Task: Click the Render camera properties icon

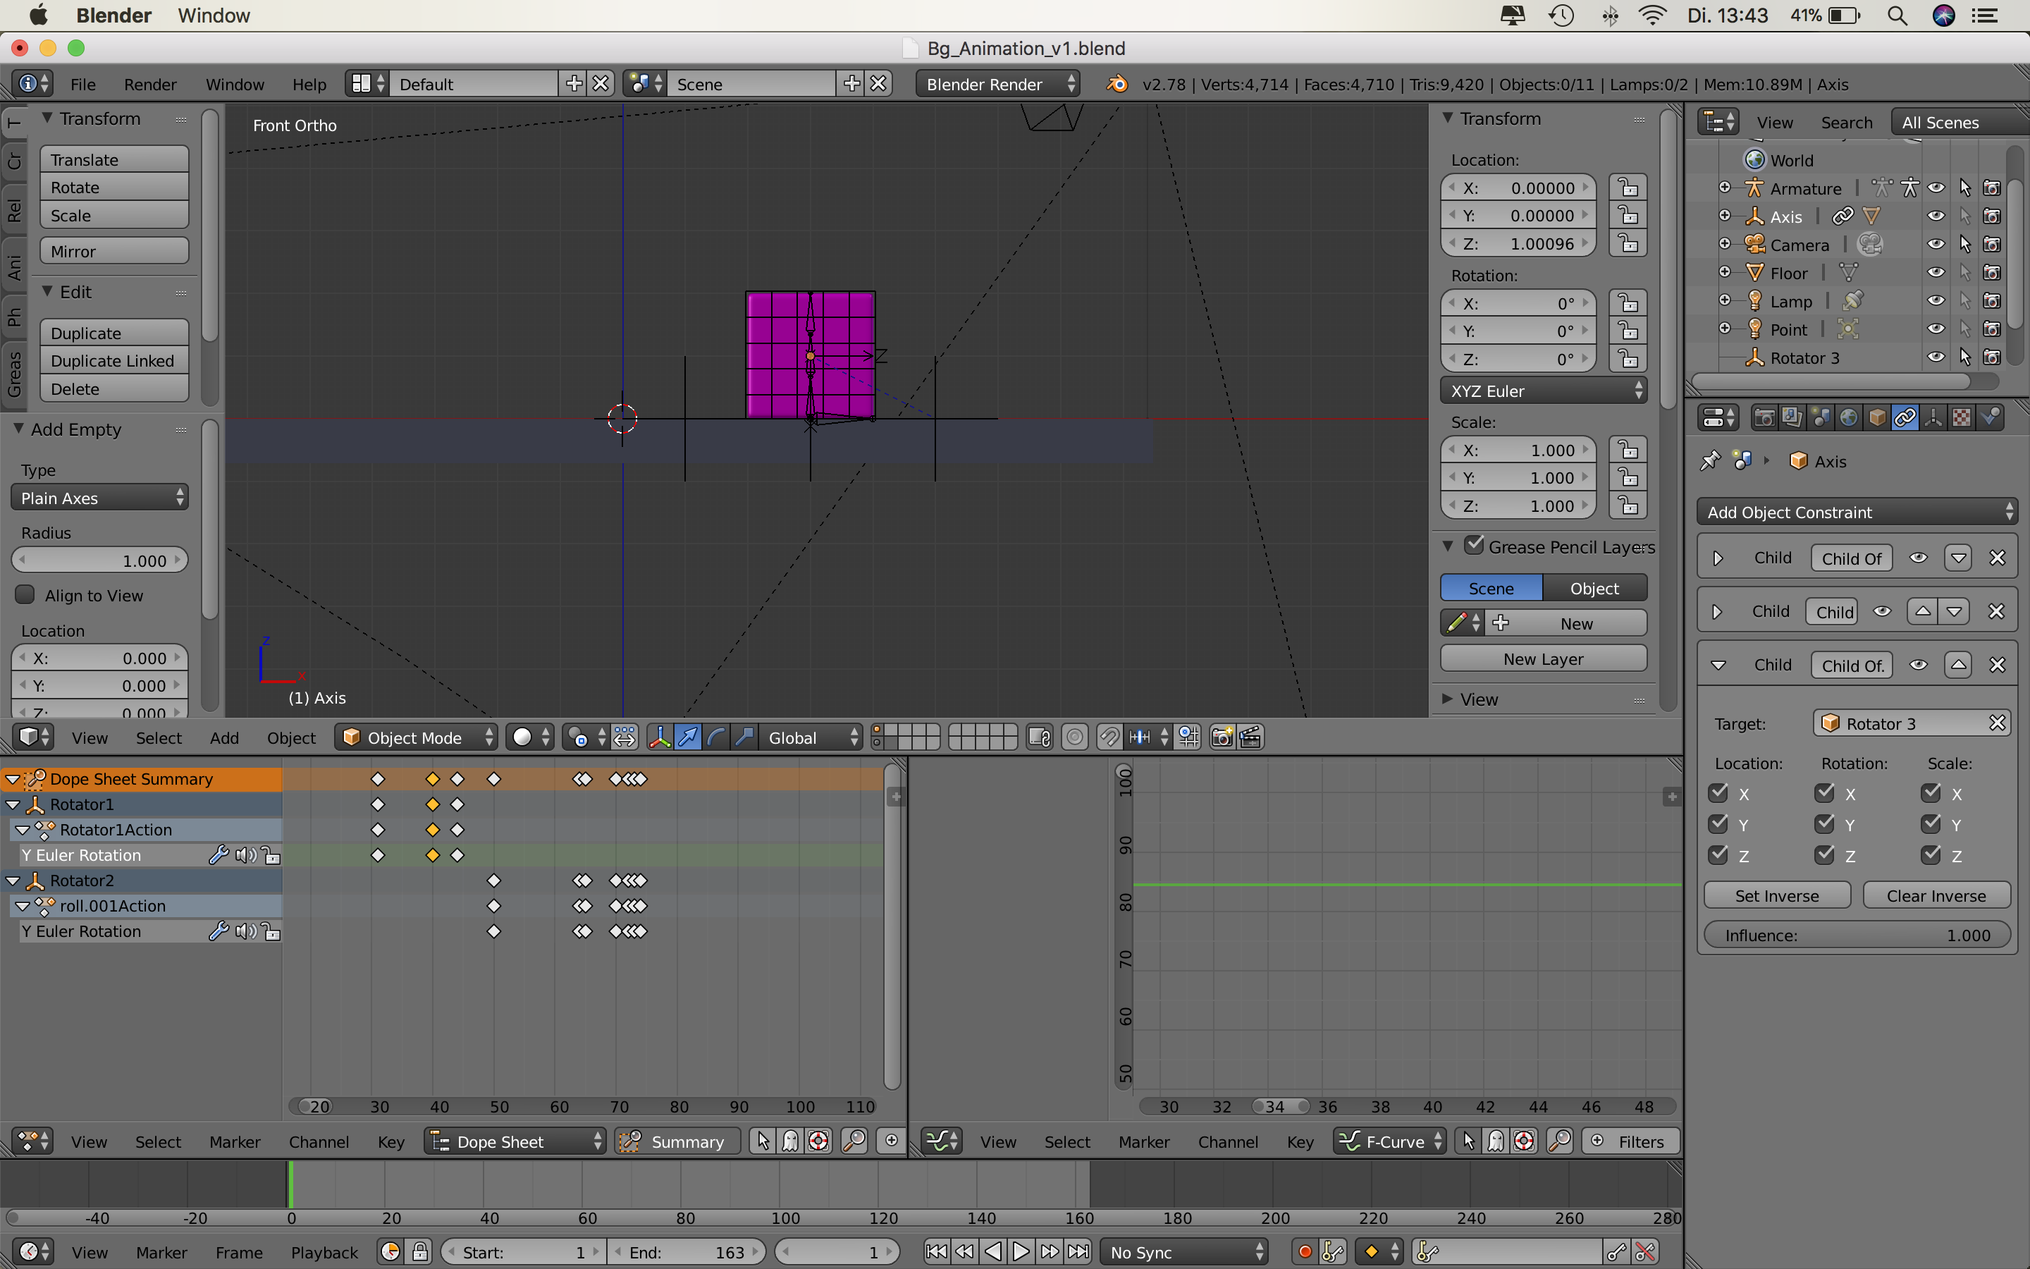Action: pos(1764,417)
